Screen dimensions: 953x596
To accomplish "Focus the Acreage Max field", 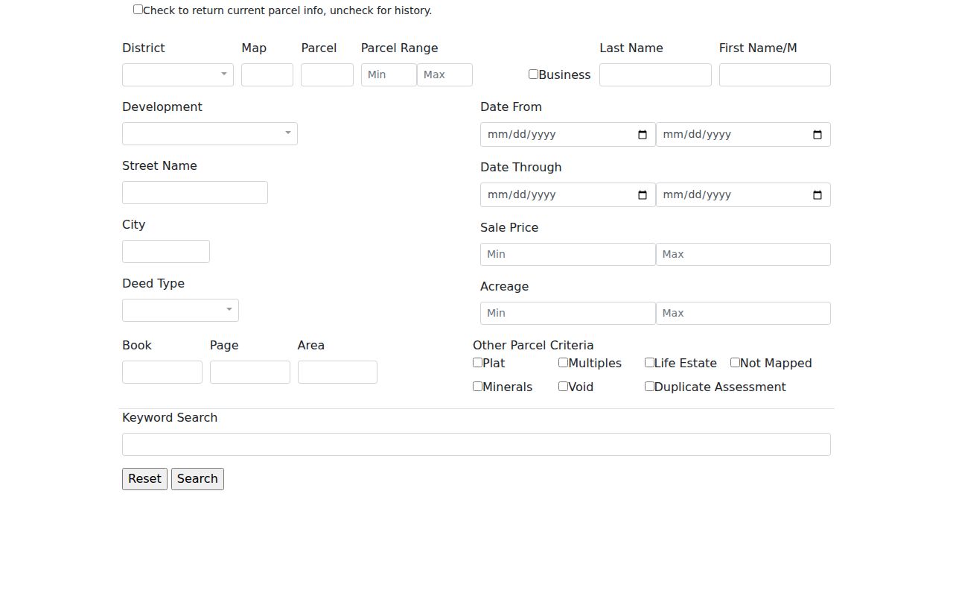I will pos(743,314).
